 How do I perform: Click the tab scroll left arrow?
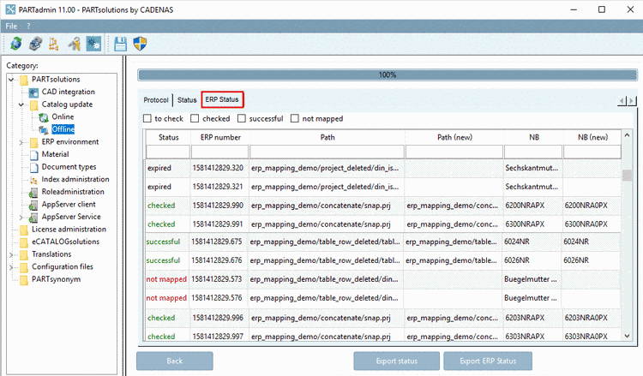coord(622,101)
